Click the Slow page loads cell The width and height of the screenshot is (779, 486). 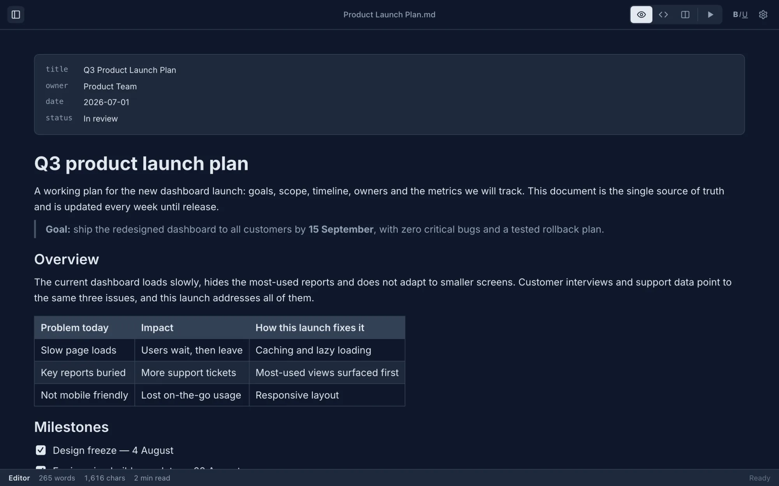tap(85, 350)
